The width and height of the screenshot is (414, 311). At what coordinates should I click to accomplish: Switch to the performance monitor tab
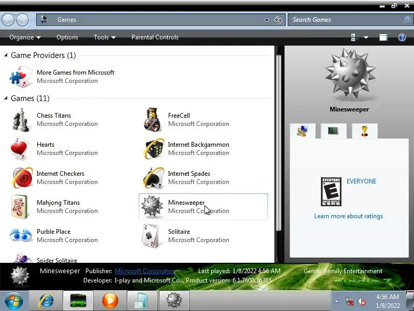click(x=333, y=131)
